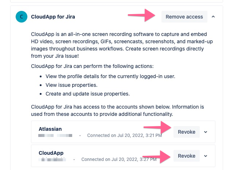Click the 'View the profile details' bullet item
Screen dimensions: 230x170
tap(110, 76)
